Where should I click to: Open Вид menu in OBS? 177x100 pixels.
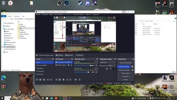pos(51,14)
